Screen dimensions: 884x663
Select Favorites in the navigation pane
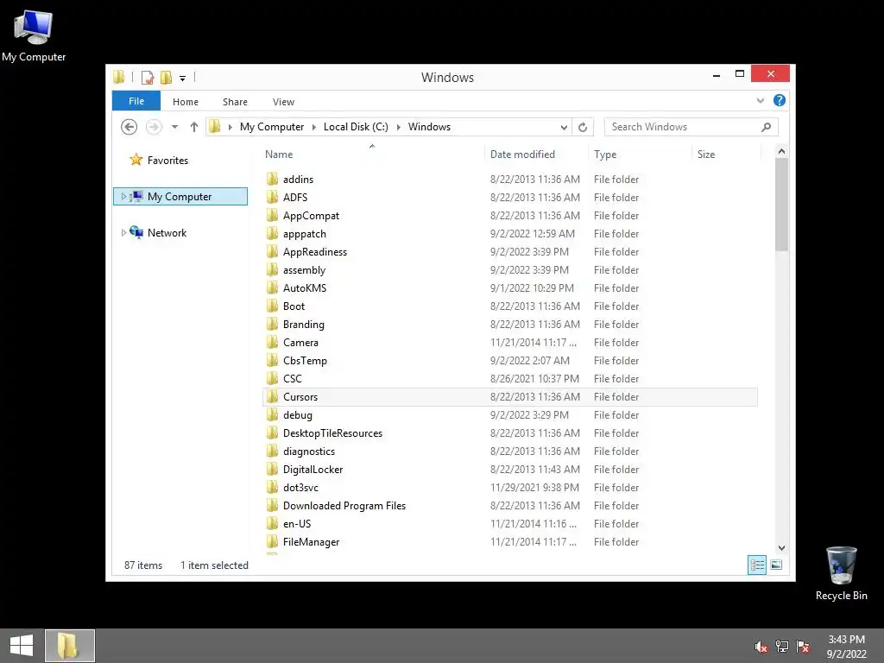(167, 160)
